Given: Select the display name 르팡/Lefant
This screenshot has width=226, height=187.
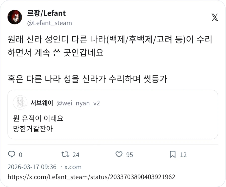Looking at the screenshot, I should click(46, 13).
